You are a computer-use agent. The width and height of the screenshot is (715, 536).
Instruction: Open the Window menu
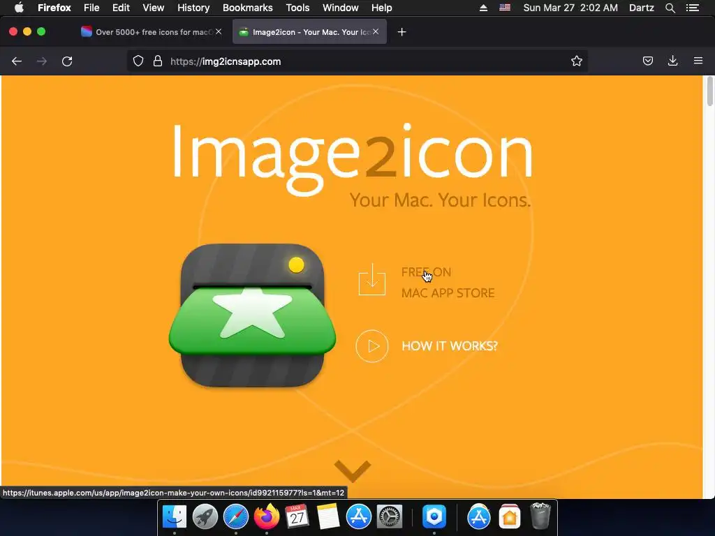[341, 8]
